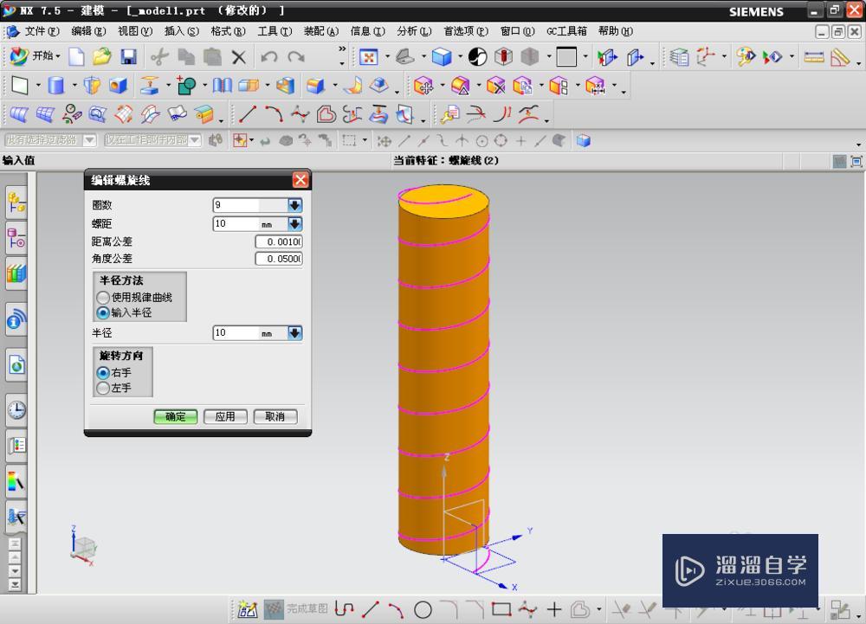This screenshot has height=624, width=866.
Task: Click the Delete X icon
Action: [239, 57]
